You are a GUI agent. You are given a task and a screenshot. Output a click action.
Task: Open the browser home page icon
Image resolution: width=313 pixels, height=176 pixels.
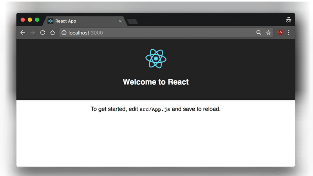pos(52,33)
